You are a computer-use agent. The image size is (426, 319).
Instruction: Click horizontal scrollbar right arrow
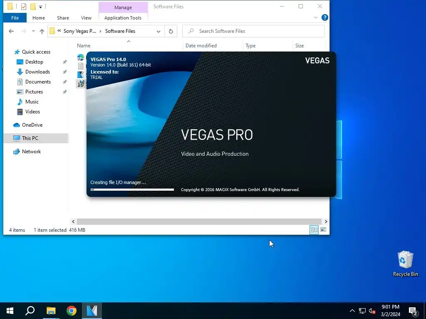click(326, 222)
